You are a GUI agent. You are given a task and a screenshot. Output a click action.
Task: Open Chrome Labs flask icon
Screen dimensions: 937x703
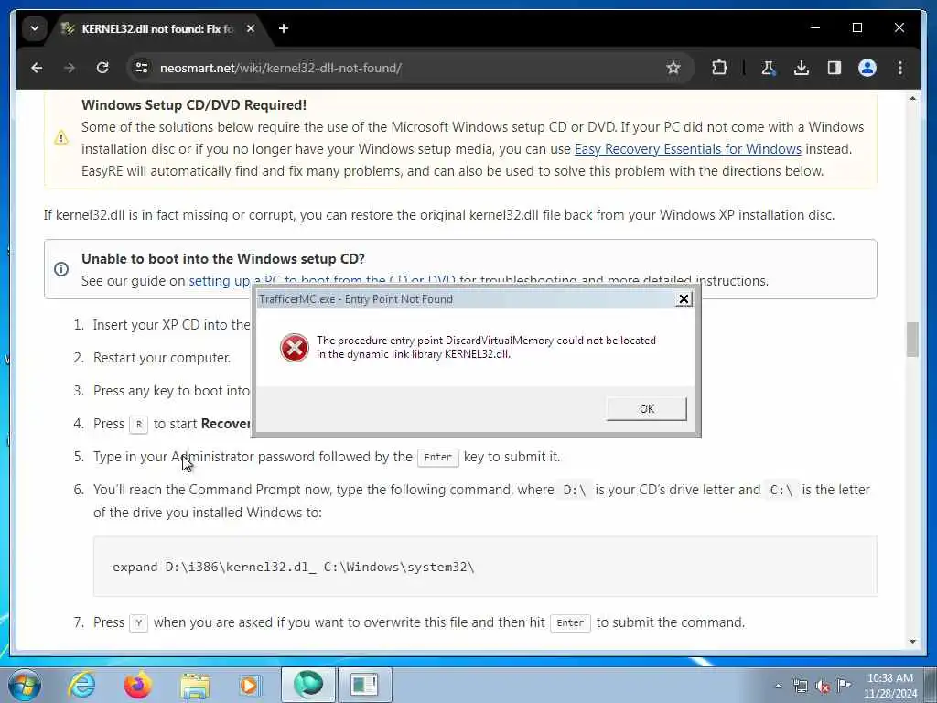pos(769,68)
